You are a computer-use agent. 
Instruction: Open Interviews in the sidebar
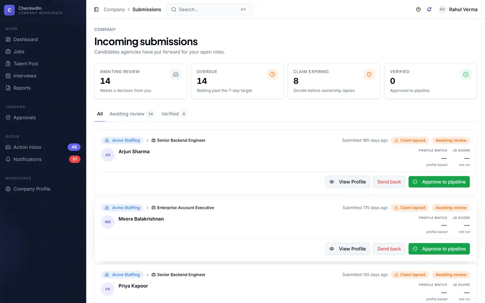tap(43, 76)
